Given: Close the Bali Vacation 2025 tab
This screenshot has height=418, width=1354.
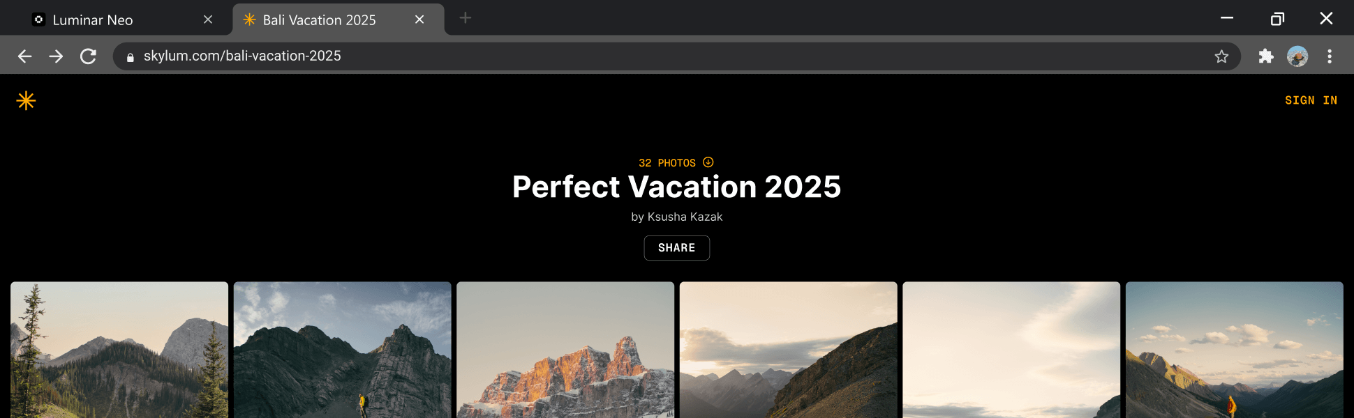Looking at the screenshot, I should [419, 20].
